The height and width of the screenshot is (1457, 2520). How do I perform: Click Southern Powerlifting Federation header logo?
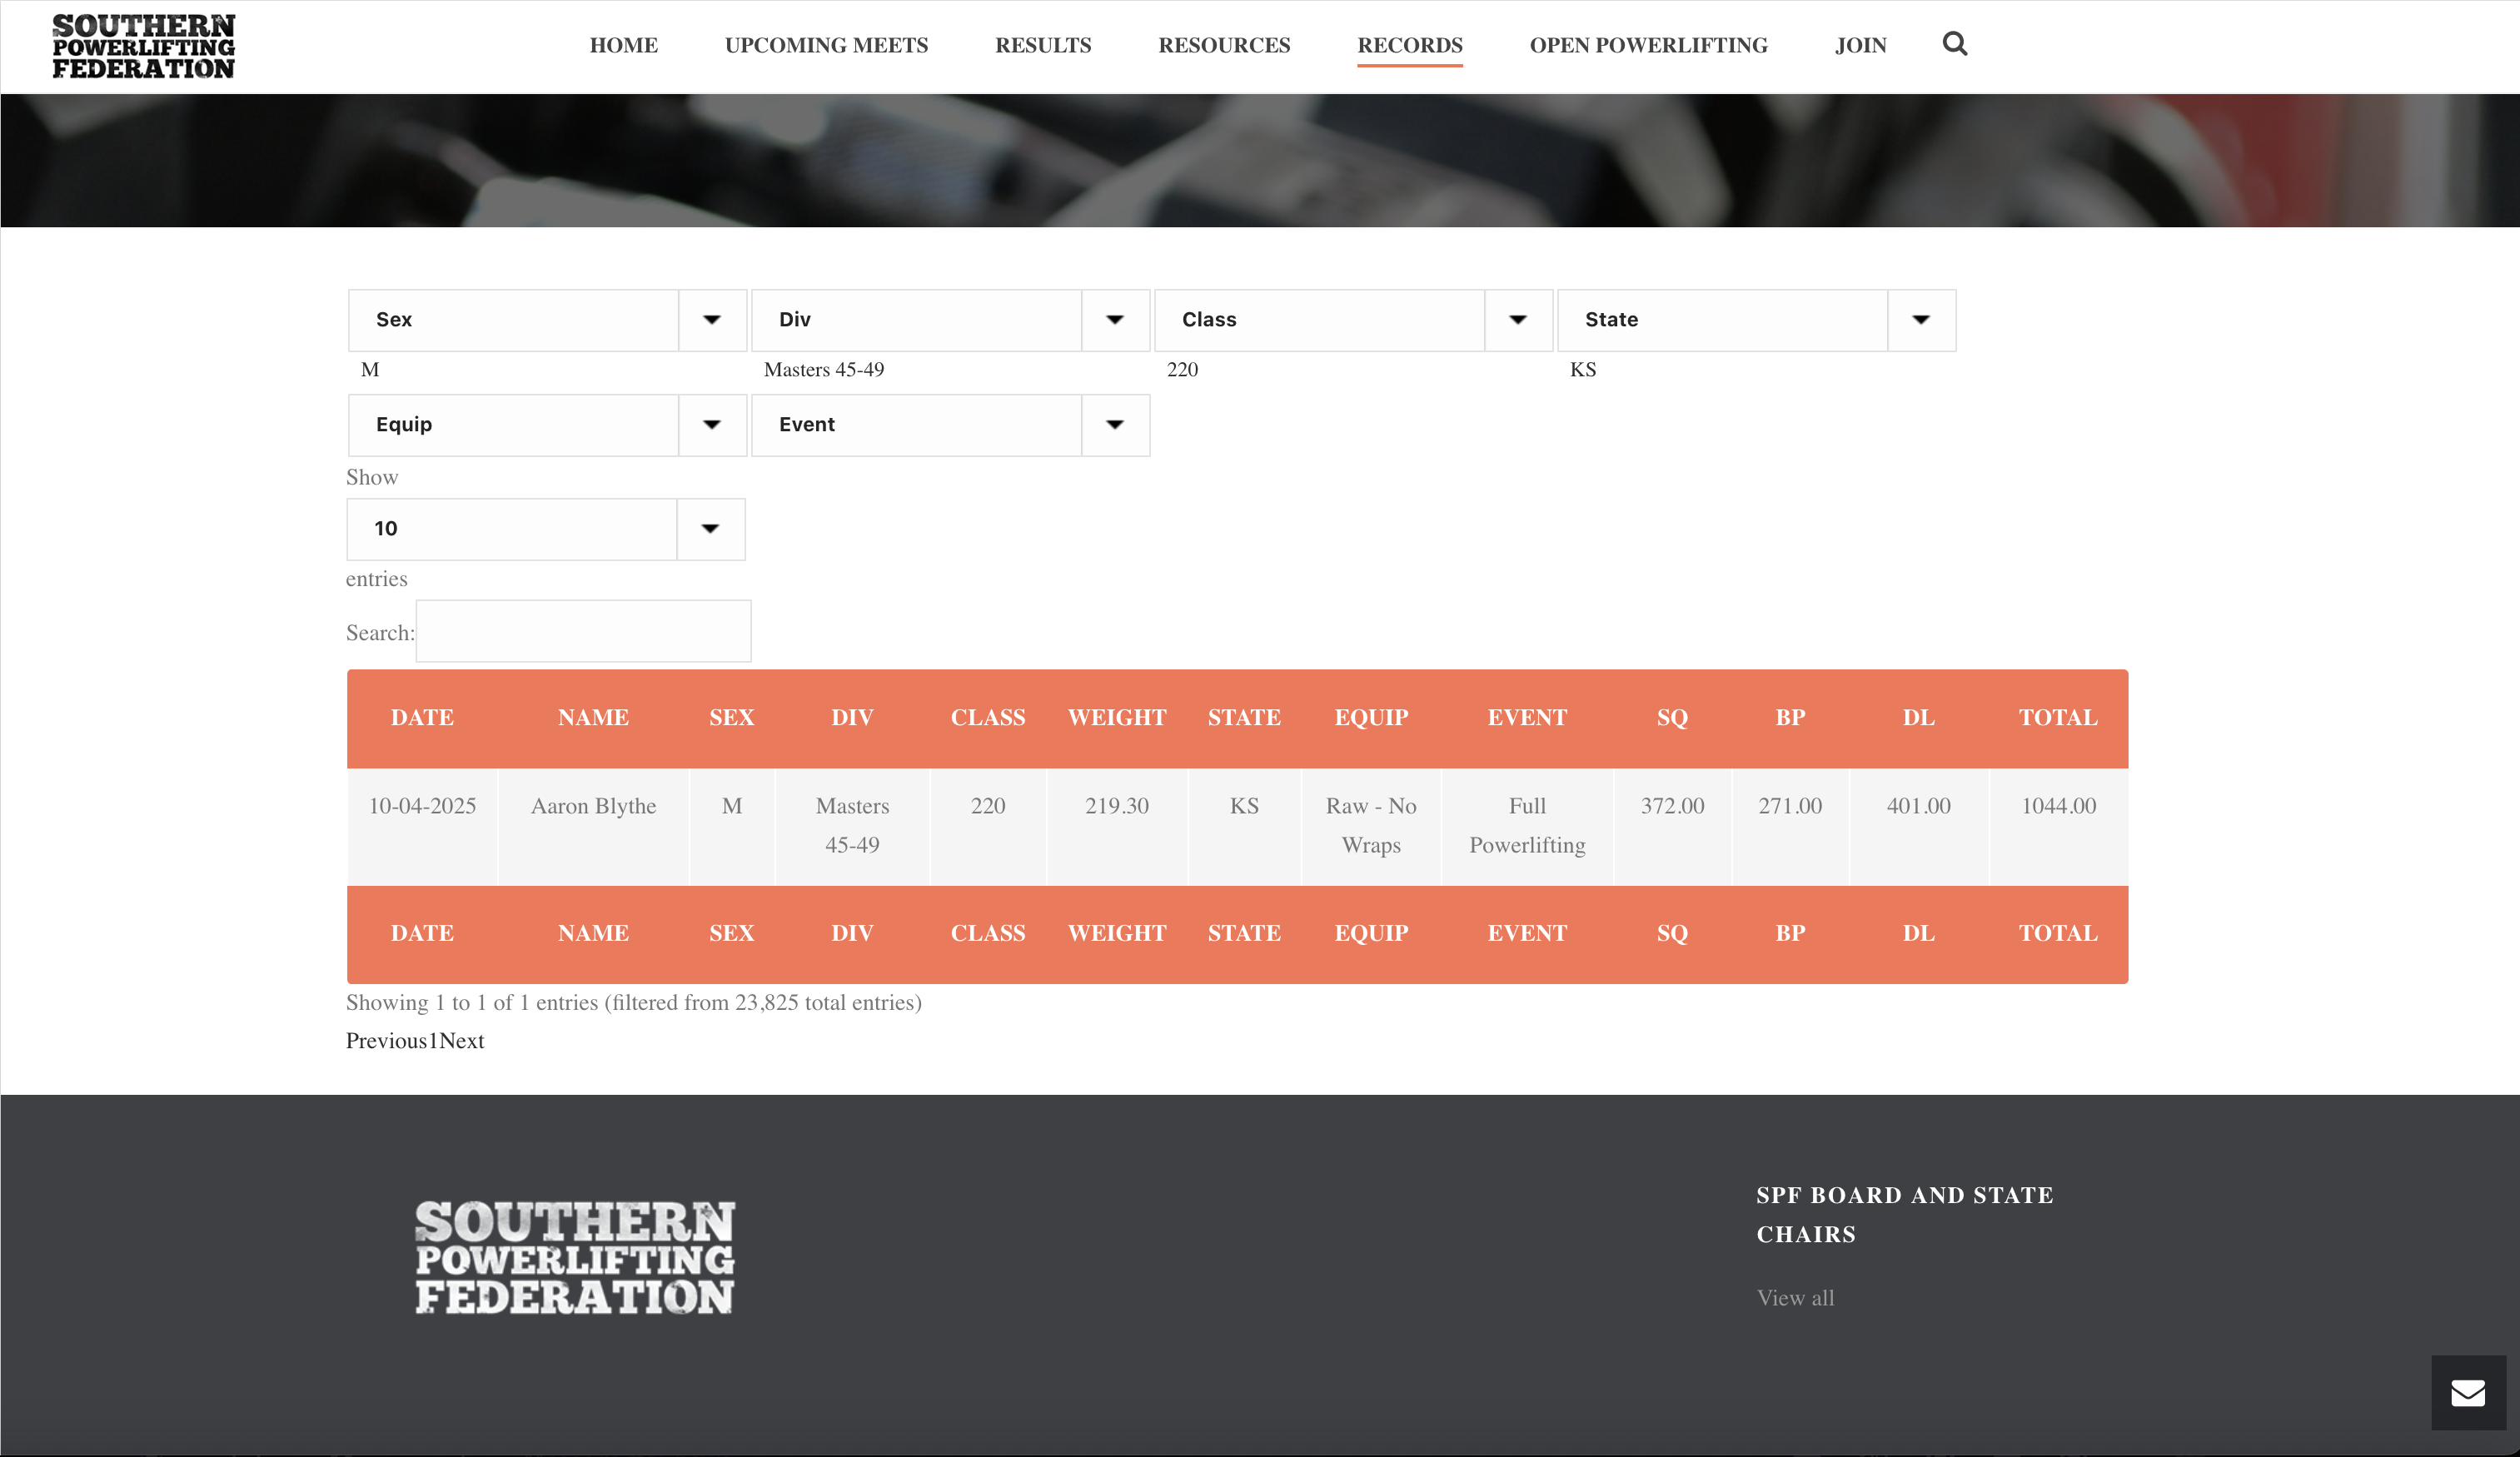tap(144, 46)
